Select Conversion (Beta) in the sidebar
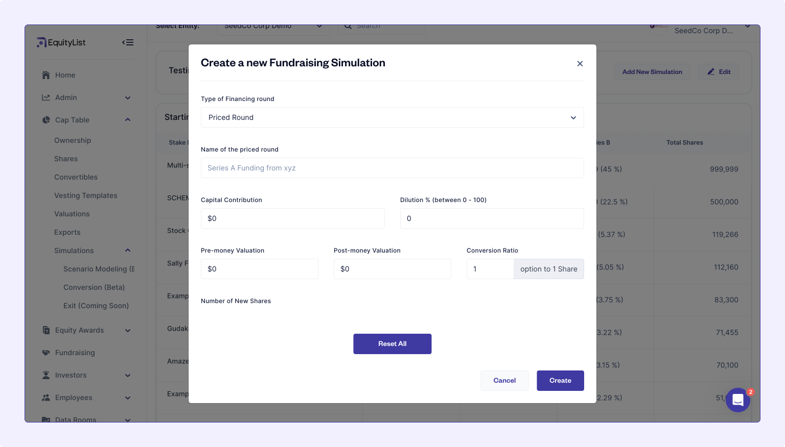This screenshot has width=785, height=447. (94, 287)
